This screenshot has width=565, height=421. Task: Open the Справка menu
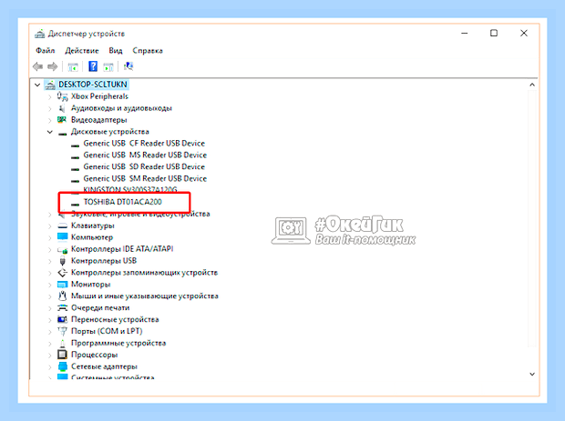[x=148, y=50]
